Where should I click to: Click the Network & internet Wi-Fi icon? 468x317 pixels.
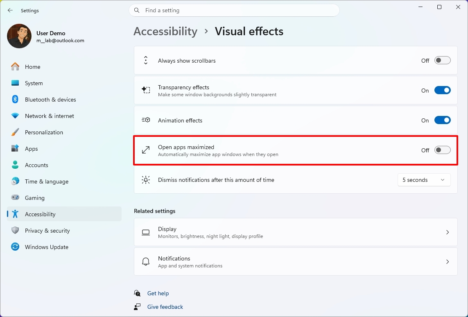[x=15, y=116]
